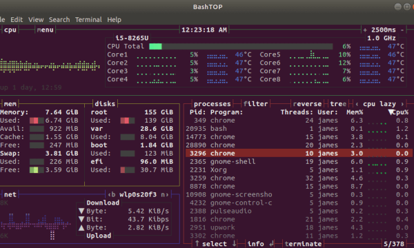
Task: Click the Download Byte value 5.42 KiB/s
Action: point(148,211)
